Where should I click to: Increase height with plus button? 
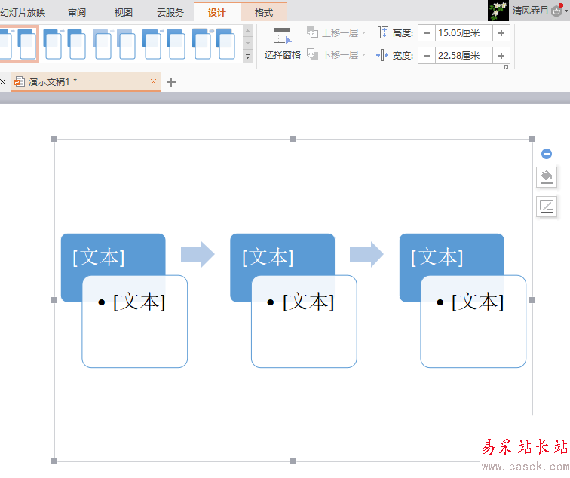(x=501, y=33)
